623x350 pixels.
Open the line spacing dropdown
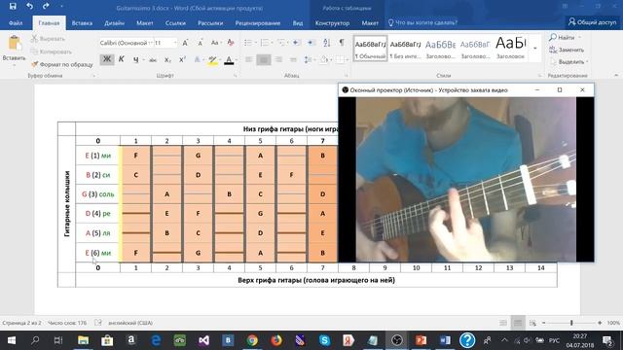click(x=310, y=60)
